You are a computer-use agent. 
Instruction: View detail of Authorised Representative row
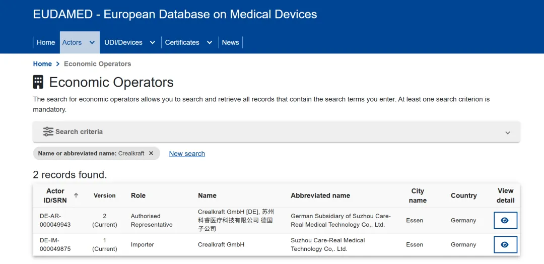coord(505,220)
